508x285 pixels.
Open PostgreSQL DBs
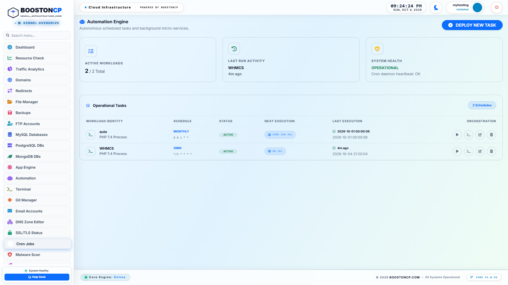click(37, 145)
